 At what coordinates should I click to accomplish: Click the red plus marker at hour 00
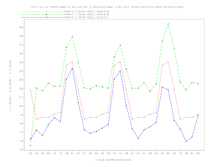coord(31,90)
